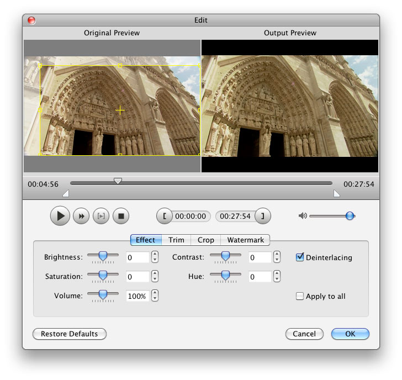The height and width of the screenshot is (380, 402).
Task: Increase Contrast with stepper up arrow
Action: point(277,254)
